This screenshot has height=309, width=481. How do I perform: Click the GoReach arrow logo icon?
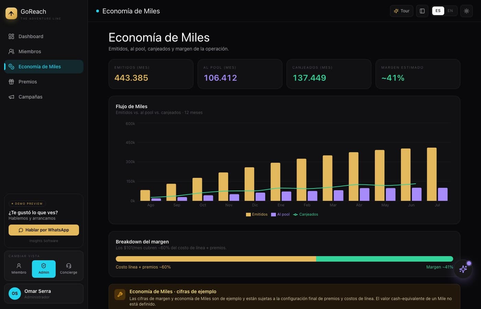coord(11,13)
